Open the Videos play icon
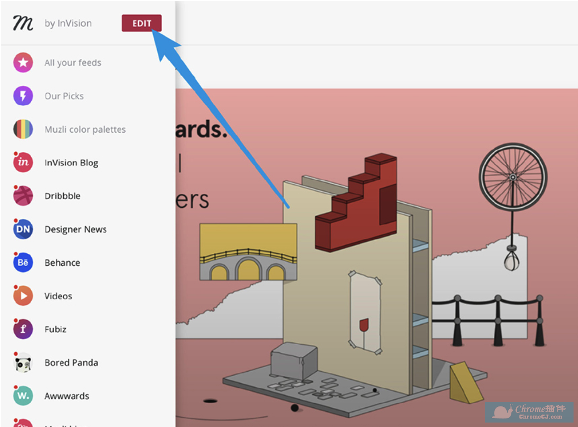This screenshot has width=578, height=427. (x=23, y=296)
